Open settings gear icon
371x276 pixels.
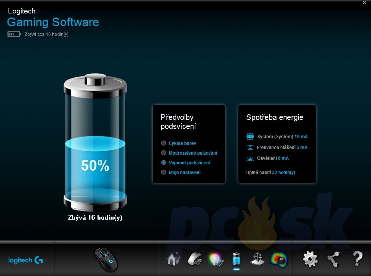(x=310, y=259)
